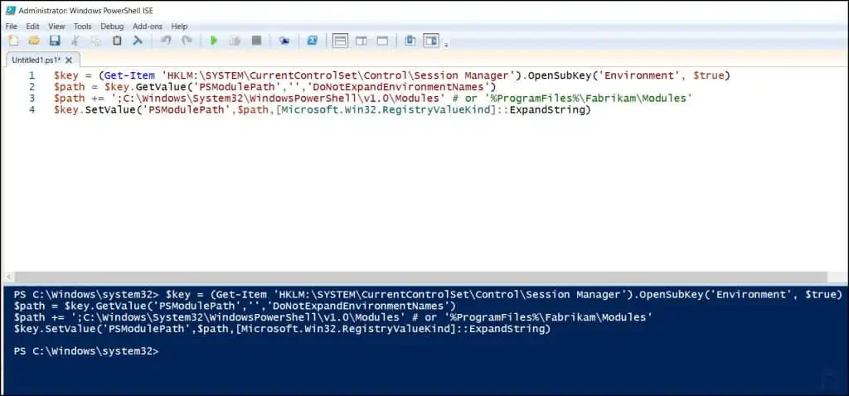
Task: Save the script with the floppy disk icon
Action: (55, 41)
